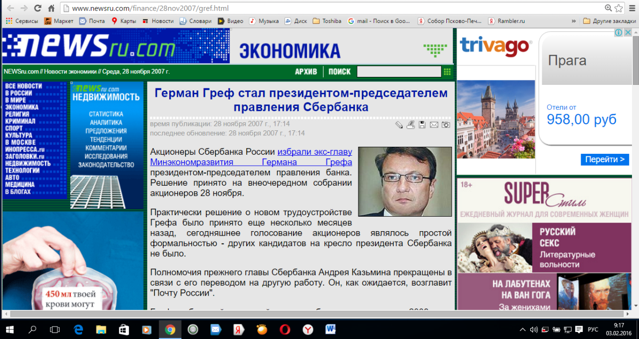
Task: Email the article via the envelope icon
Action: tap(434, 125)
